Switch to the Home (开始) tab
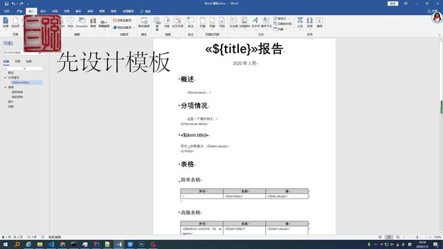Image resolution: width=443 pixels, height=249 pixels. coord(19,11)
